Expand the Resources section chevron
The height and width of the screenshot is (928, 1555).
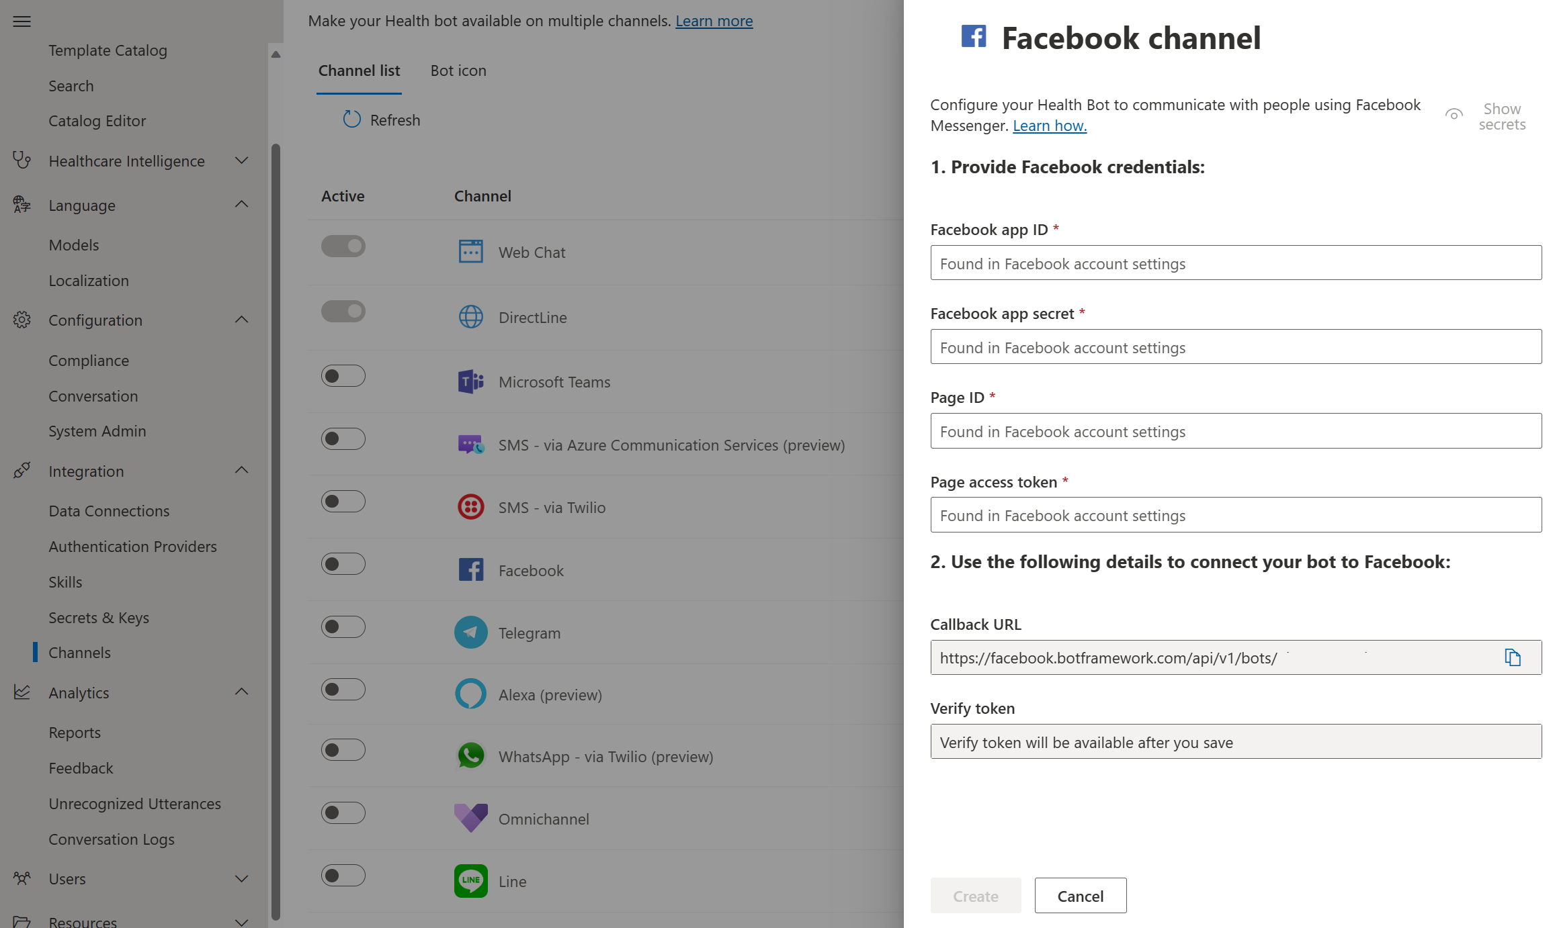click(242, 922)
